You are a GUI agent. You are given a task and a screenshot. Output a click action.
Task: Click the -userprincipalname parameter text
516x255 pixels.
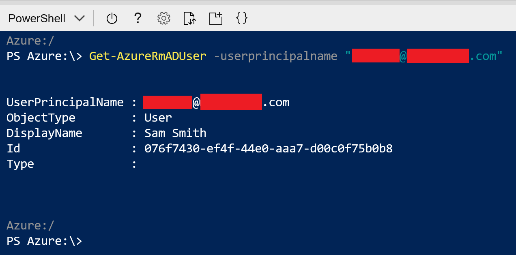click(275, 56)
